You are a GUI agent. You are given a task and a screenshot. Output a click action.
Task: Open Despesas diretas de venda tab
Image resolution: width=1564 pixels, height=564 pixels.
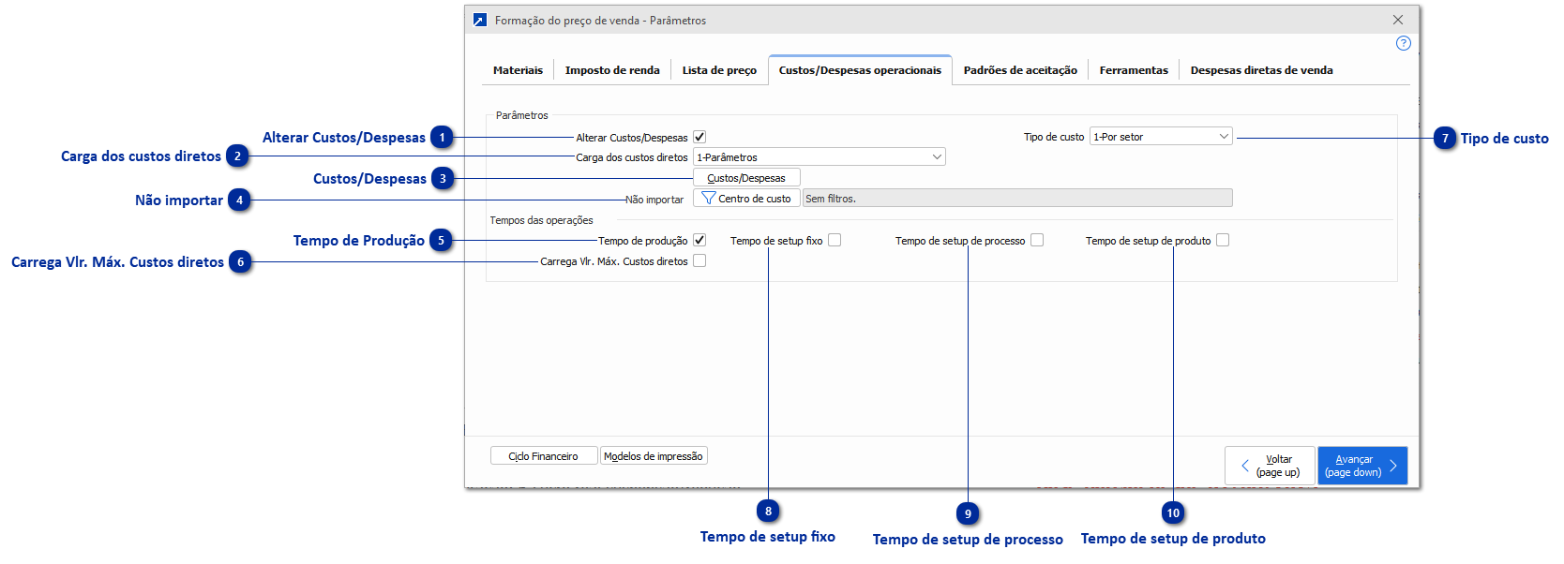pos(1261,70)
